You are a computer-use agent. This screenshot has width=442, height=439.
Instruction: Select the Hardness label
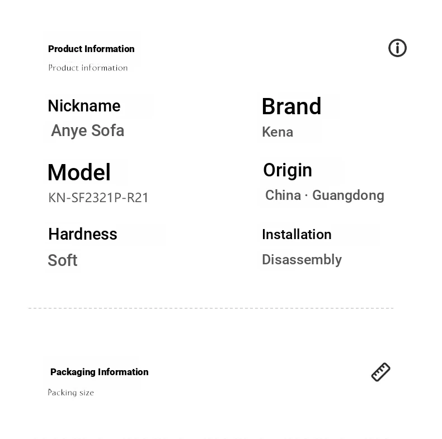83,234
